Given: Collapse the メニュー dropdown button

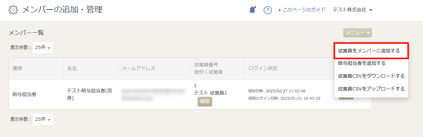Looking at the screenshot, I should [357, 33].
